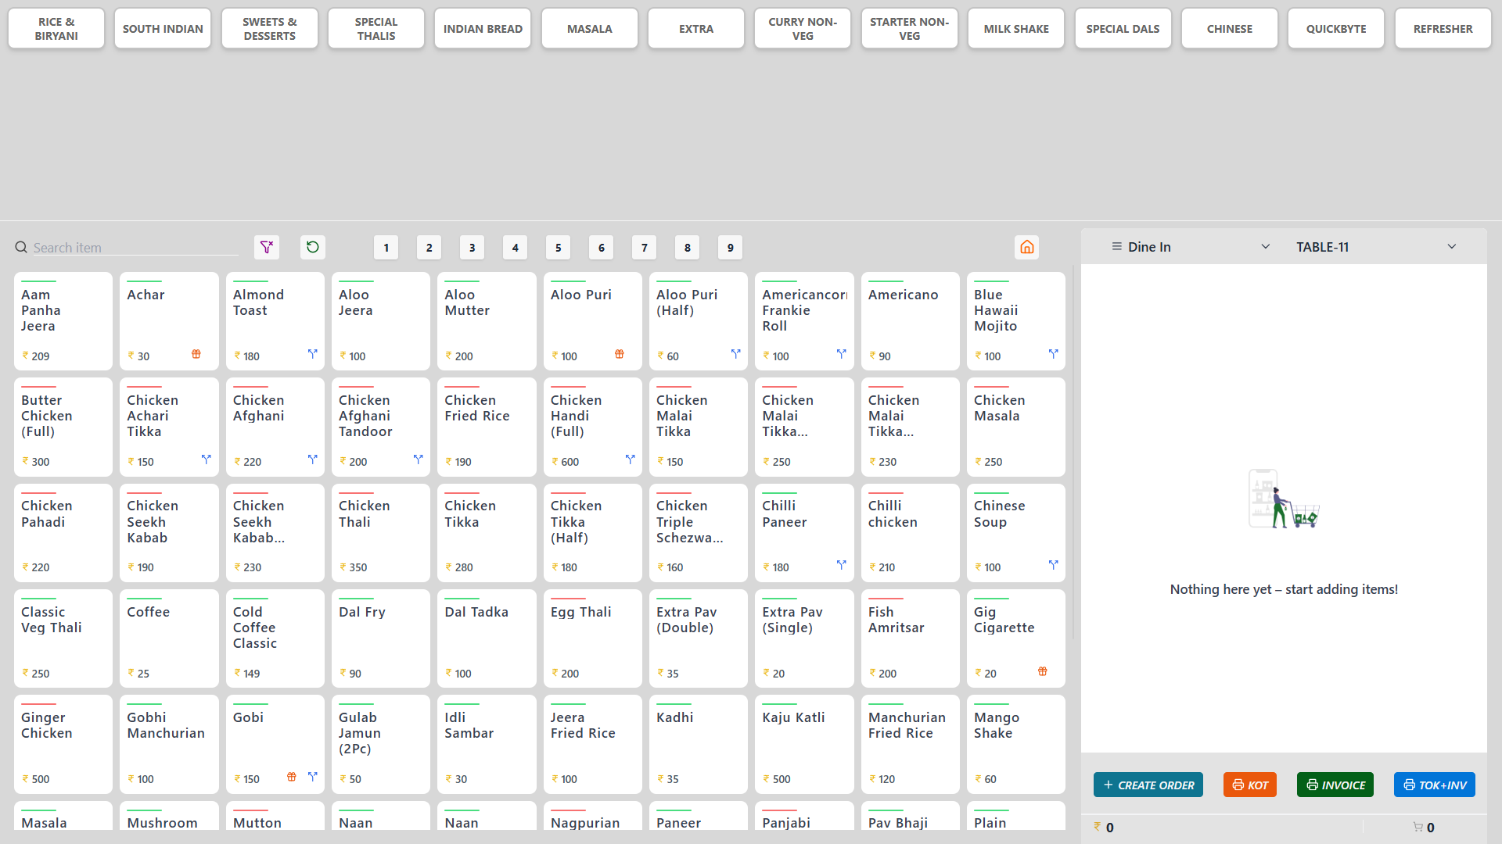Click cart icon in order footer

click(x=1418, y=827)
